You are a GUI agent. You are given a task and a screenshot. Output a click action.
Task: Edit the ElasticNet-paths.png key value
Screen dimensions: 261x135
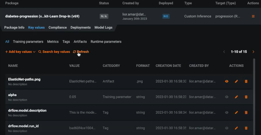coord(236,81)
